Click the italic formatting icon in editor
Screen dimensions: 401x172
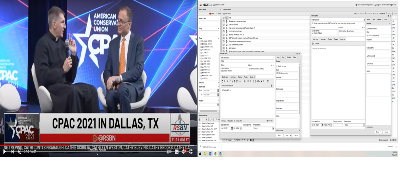[230, 81]
